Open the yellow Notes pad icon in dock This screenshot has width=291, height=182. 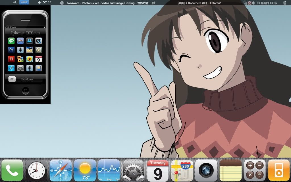[x=231, y=170]
